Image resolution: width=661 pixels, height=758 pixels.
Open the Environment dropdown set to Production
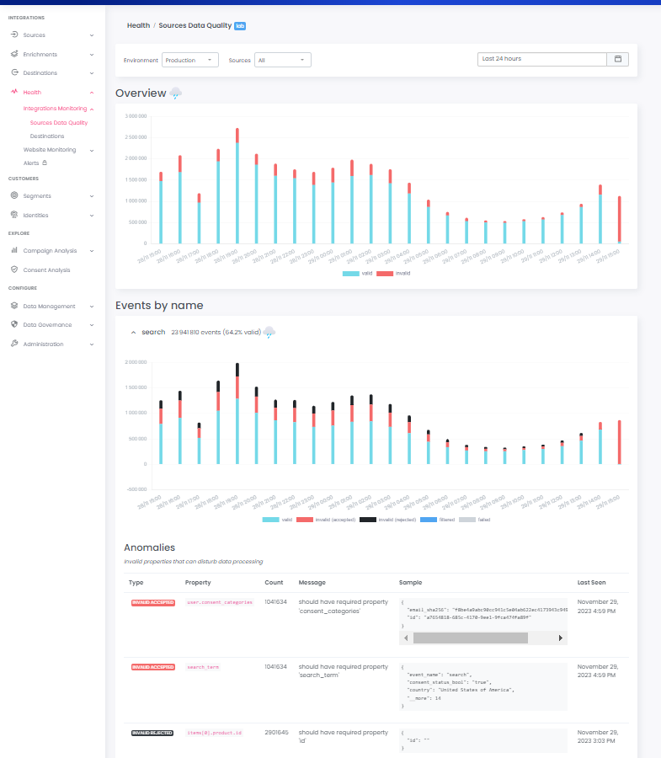(189, 60)
